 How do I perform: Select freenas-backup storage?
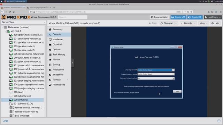point(28,108)
